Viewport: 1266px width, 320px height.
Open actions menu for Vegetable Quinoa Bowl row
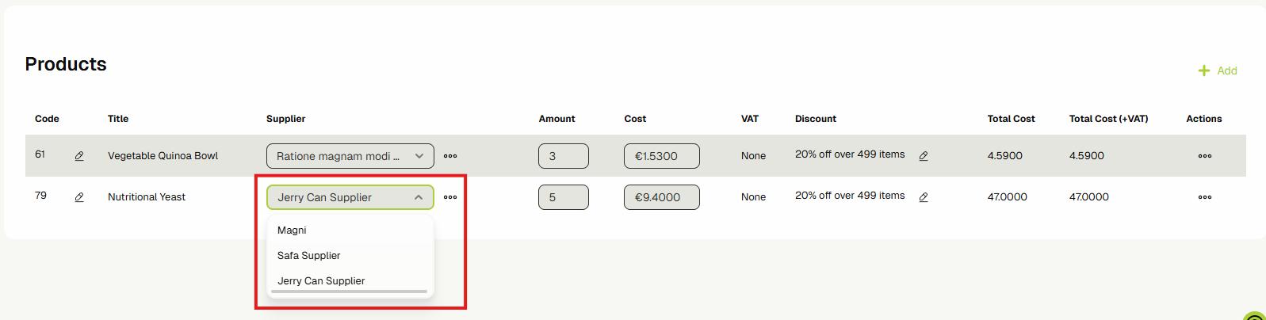click(1205, 156)
